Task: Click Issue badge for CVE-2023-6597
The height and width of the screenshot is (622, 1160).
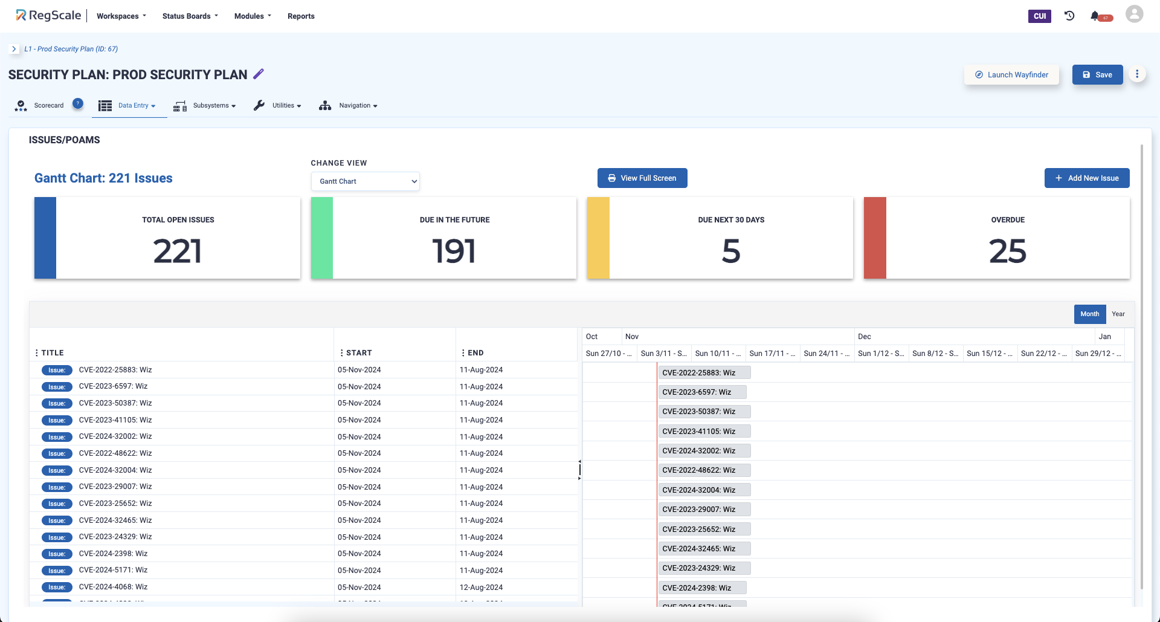Action: point(57,387)
